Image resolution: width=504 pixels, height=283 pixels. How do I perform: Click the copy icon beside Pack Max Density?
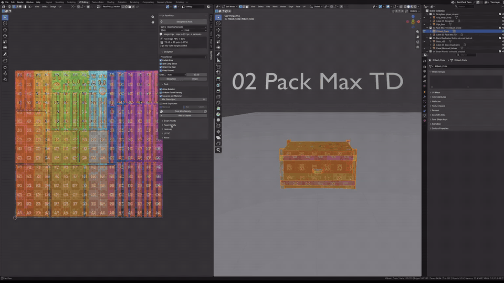tap(205, 111)
